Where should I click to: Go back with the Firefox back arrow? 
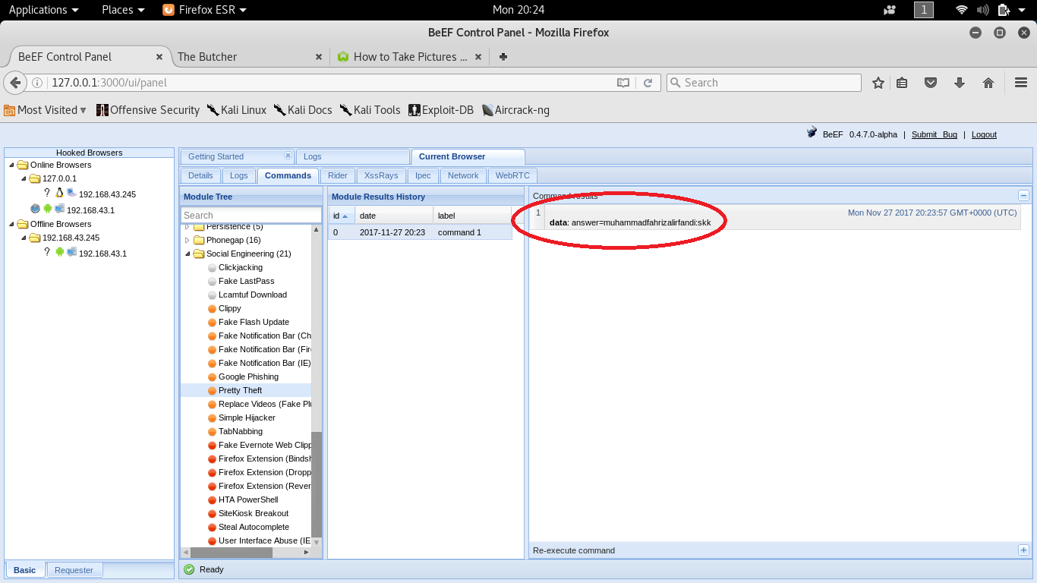[x=14, y=83]
